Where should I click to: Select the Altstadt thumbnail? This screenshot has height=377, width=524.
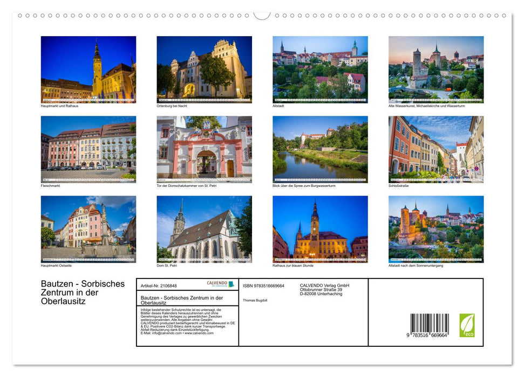point(320,69)
